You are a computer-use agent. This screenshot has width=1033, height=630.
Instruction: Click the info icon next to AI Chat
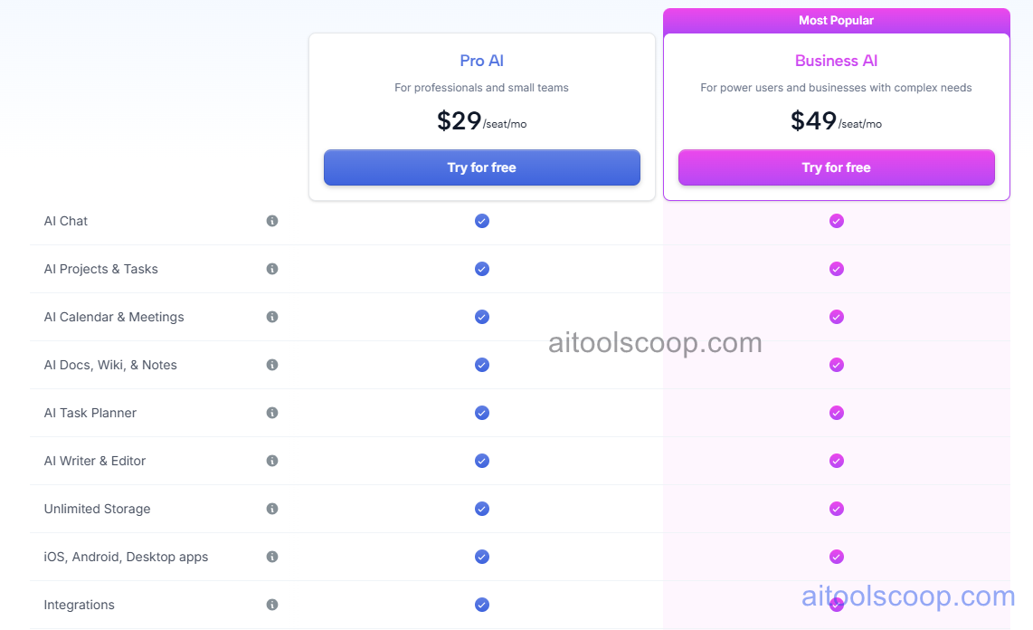272,220
